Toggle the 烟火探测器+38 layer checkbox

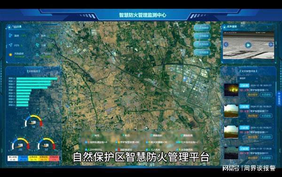[x=147, y=142]
